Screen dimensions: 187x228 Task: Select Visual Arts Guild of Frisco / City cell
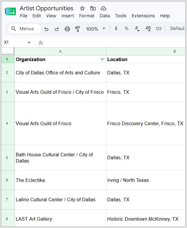coord(60,92)
